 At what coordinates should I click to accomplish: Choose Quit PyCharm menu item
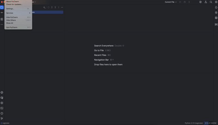point(18,28)
